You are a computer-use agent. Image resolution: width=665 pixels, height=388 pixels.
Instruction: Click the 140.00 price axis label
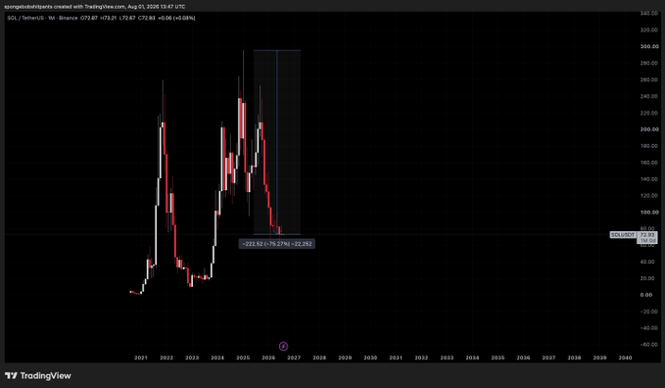(649, 179)
